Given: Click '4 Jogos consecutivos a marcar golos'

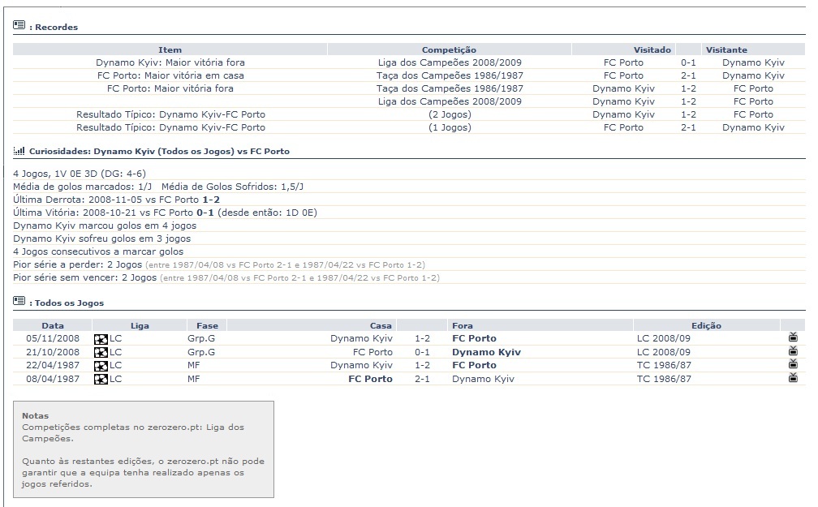Looking at the screenshot, I should point(98,252).
